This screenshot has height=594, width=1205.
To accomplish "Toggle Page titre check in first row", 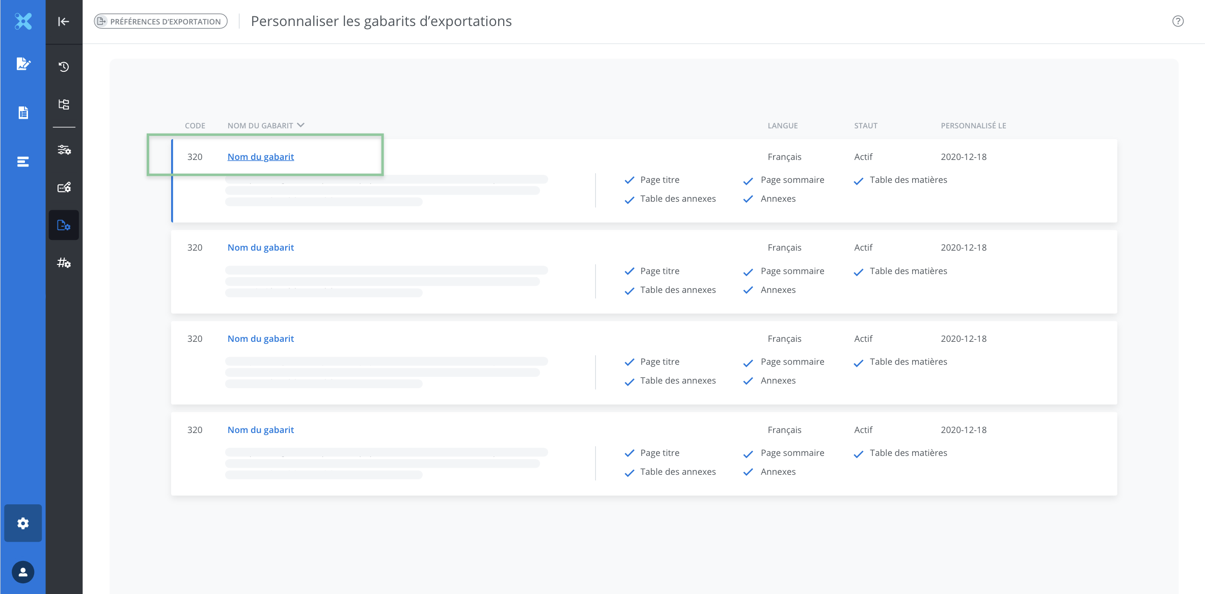I will pyautogui.click(x=629, y=180).
